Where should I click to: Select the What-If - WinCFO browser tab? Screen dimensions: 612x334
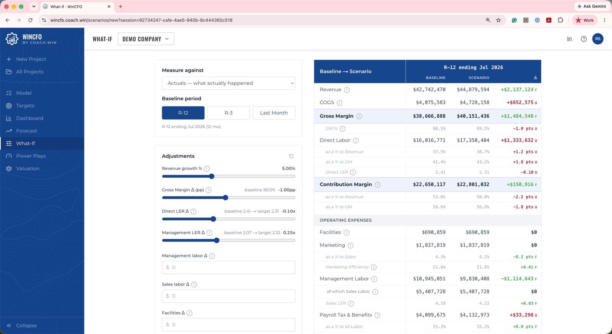(76, 6)
